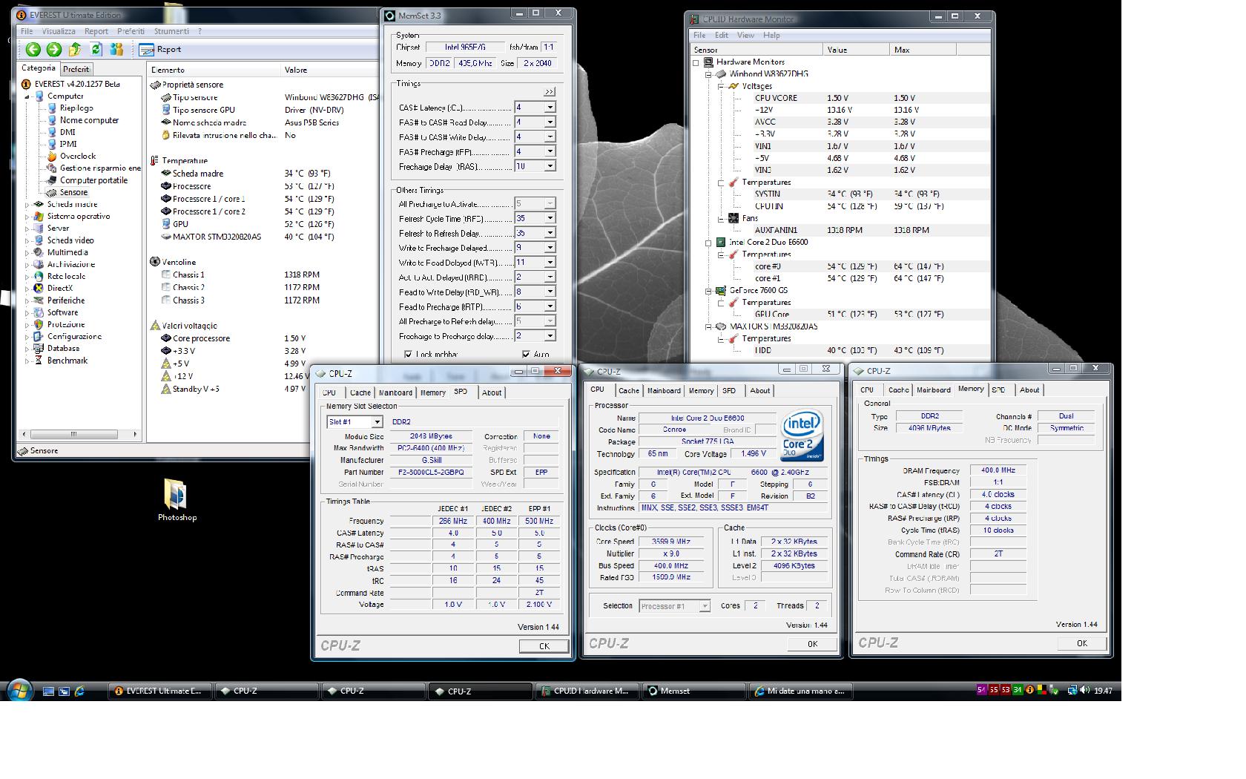This screenshot has width=1246, height=779.
Task: Open Refresh Cycle Time (tRFC) dropdown
Action: (550, 218)
